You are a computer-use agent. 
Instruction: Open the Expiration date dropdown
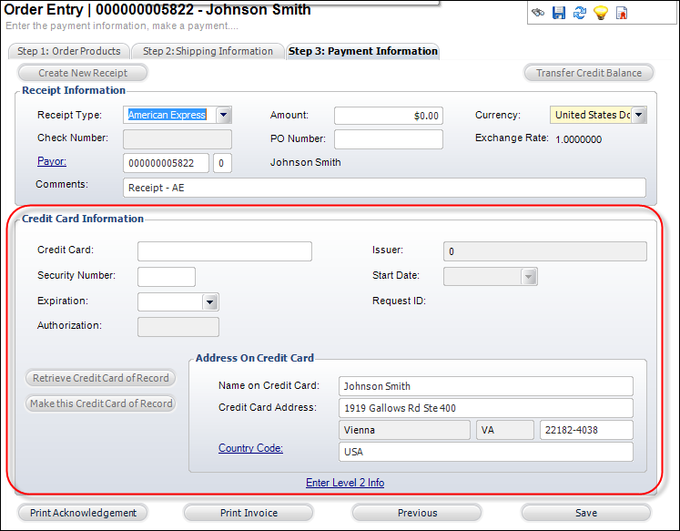point(210,301)
